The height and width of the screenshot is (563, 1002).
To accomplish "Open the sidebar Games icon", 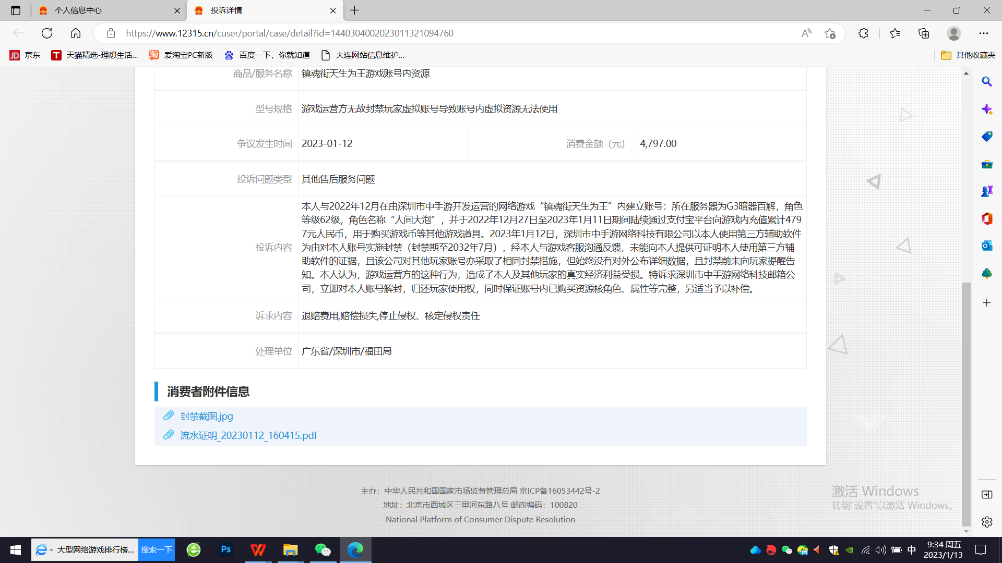I will pyautogui.click(x=987, y=191).
